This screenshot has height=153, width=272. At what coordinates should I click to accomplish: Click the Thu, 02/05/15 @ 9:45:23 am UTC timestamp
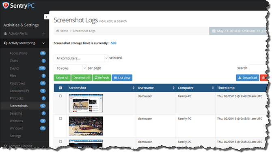[240, 142]
